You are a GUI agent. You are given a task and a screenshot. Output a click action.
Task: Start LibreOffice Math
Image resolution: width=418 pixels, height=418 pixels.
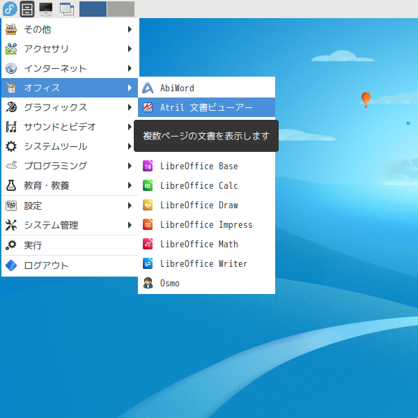tap(207, 244)
